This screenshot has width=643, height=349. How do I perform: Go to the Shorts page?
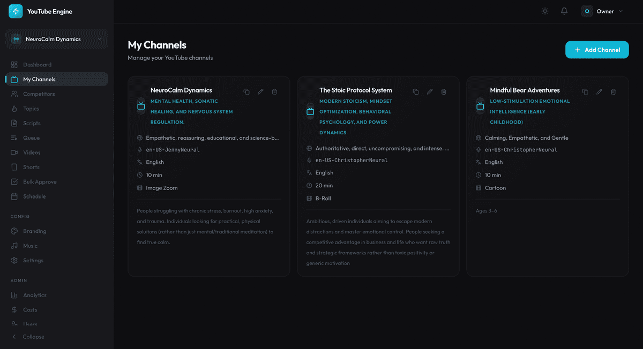57,167
